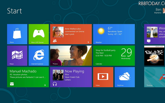
Task: Click the Start heading text
Action: coord(14,11)
